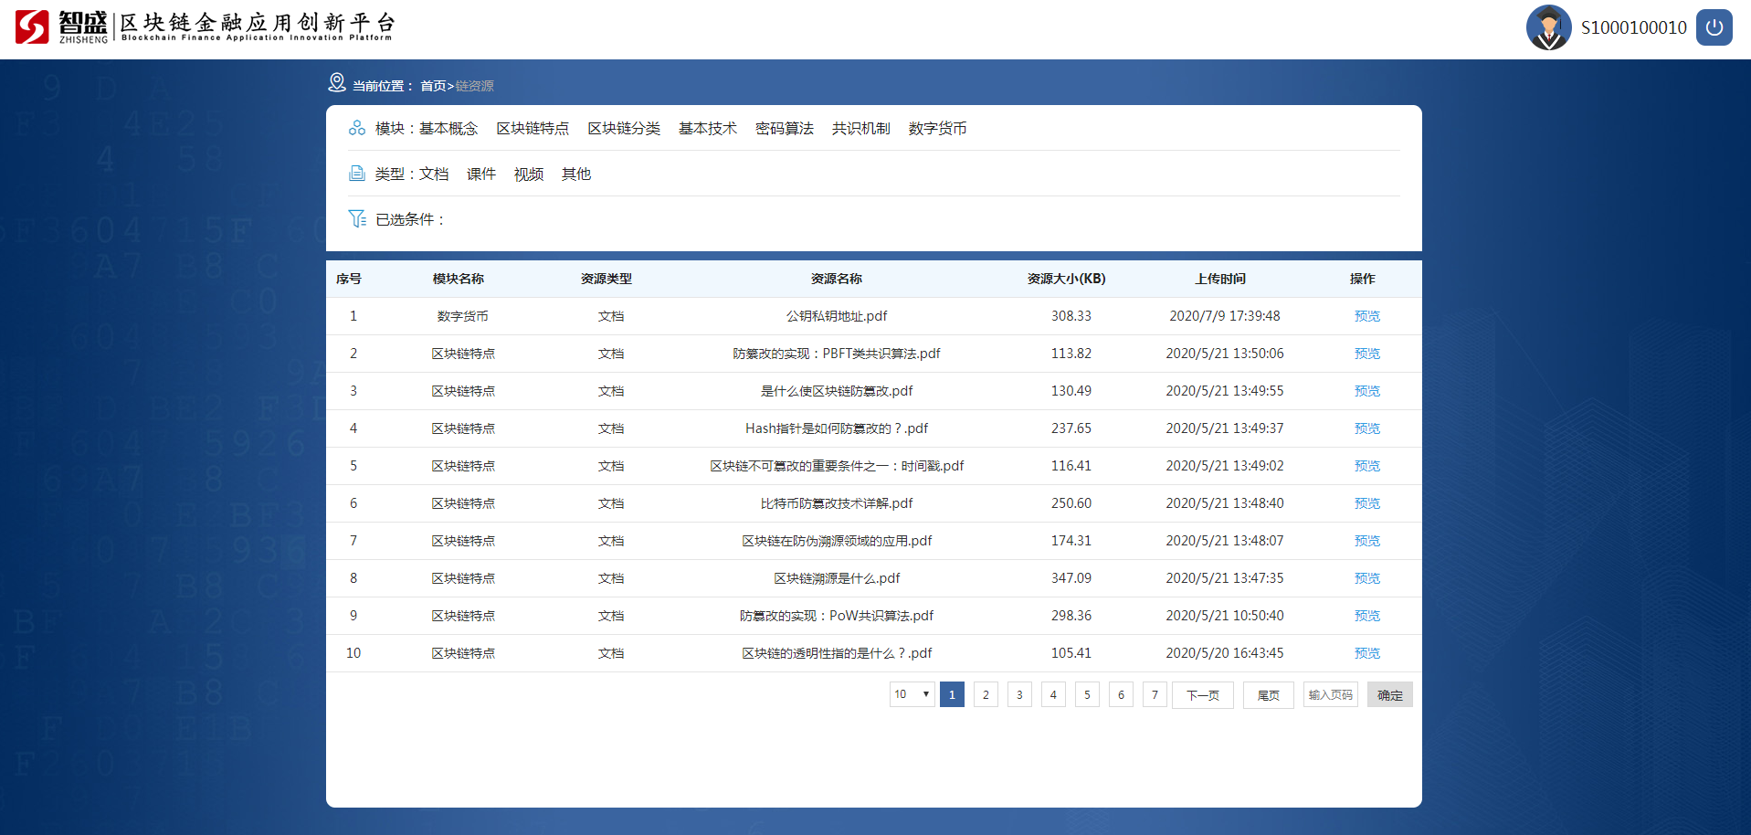Click the page number input field

point(1330,695)
